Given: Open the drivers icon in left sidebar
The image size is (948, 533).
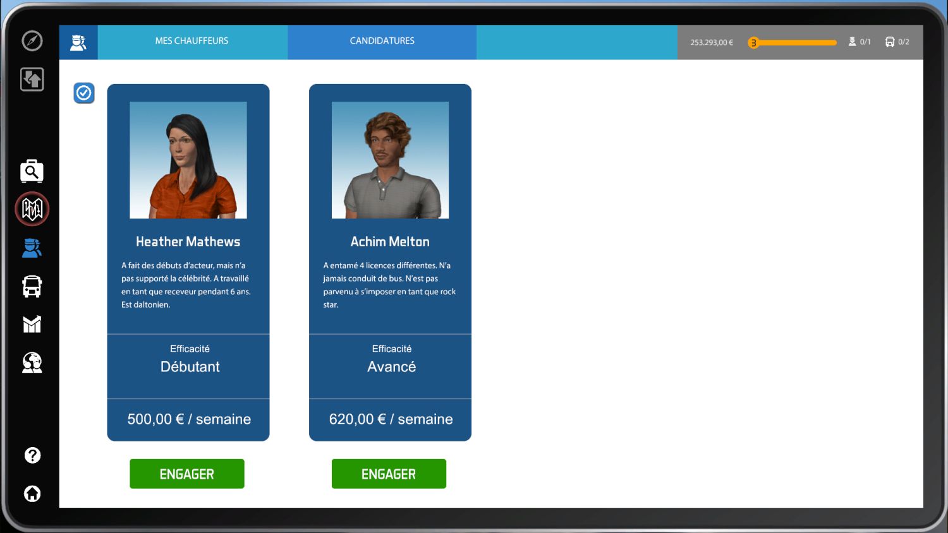Looking at the screenshot, I should [x=32, y=248].
